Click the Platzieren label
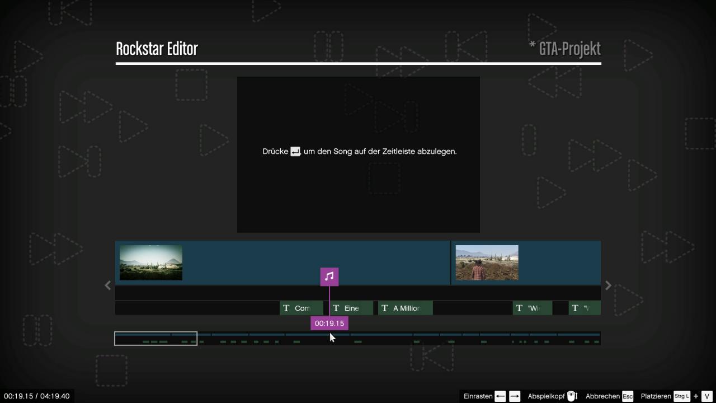Viewport: 716px width, 403px height. [656, 396]
